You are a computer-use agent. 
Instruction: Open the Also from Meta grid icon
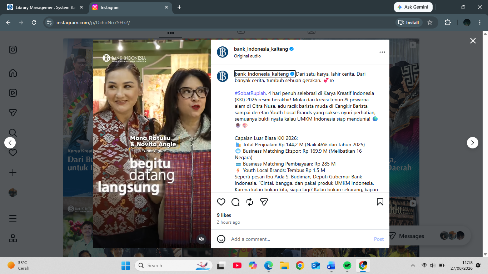[x=13, y=238]
